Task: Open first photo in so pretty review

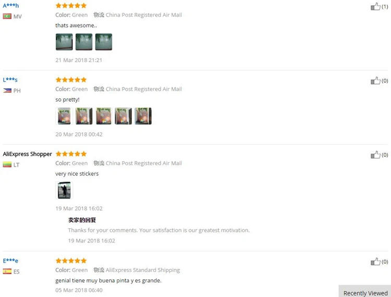Action: click(64, 116)
